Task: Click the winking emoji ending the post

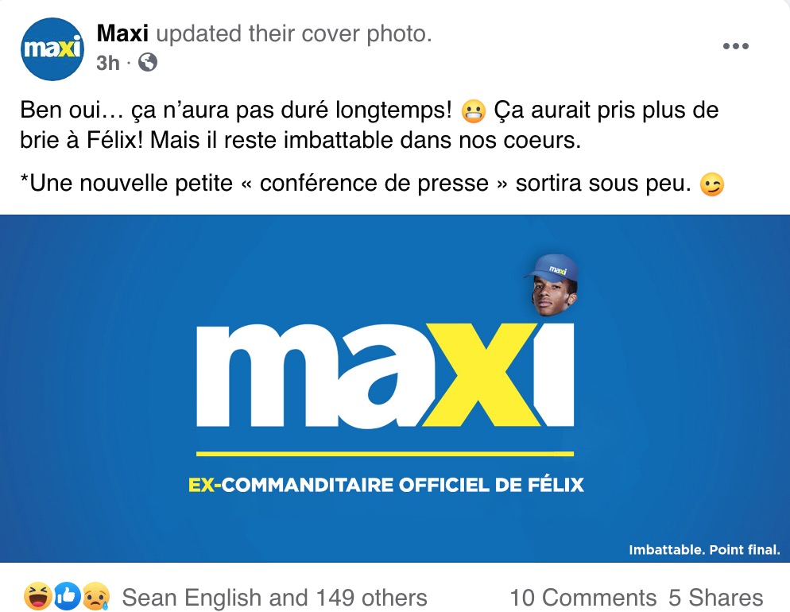Action: coord(712,185)
